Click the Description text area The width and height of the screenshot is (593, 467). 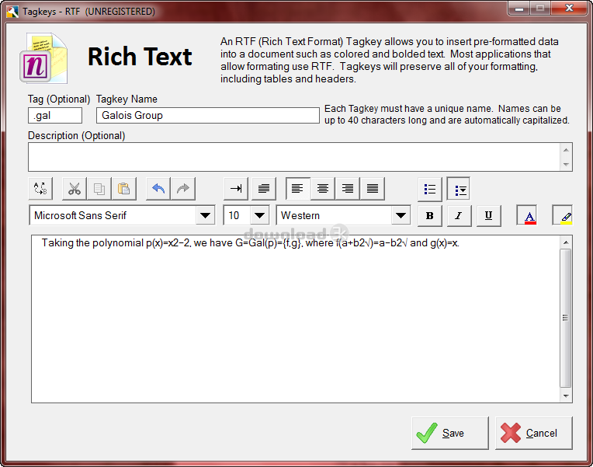tap(294, 157)
